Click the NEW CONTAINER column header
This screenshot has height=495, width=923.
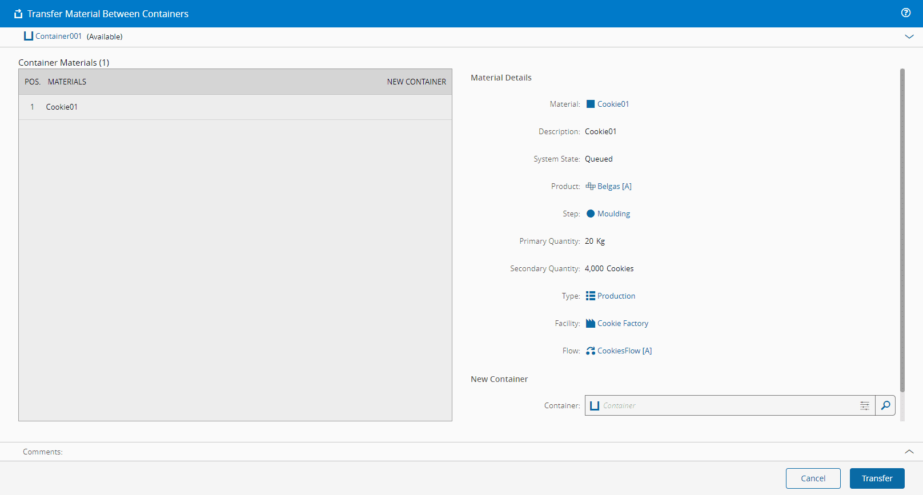pyautogui.click(x=416, y=82)
